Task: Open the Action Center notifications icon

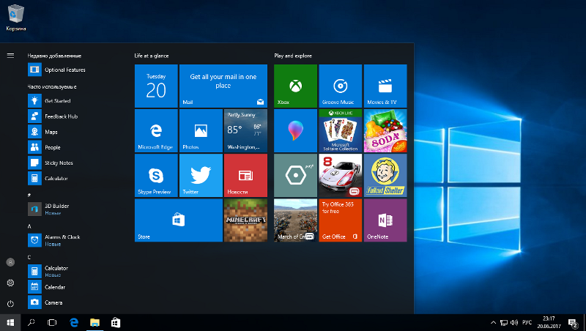Action: (573, 322)
